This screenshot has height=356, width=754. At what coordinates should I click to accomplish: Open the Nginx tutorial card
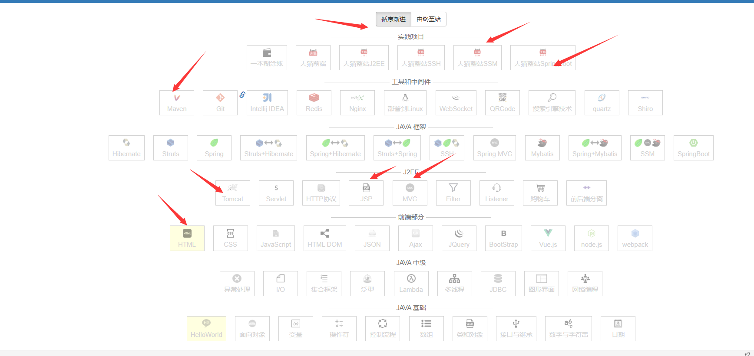click(x=357, y=103)
